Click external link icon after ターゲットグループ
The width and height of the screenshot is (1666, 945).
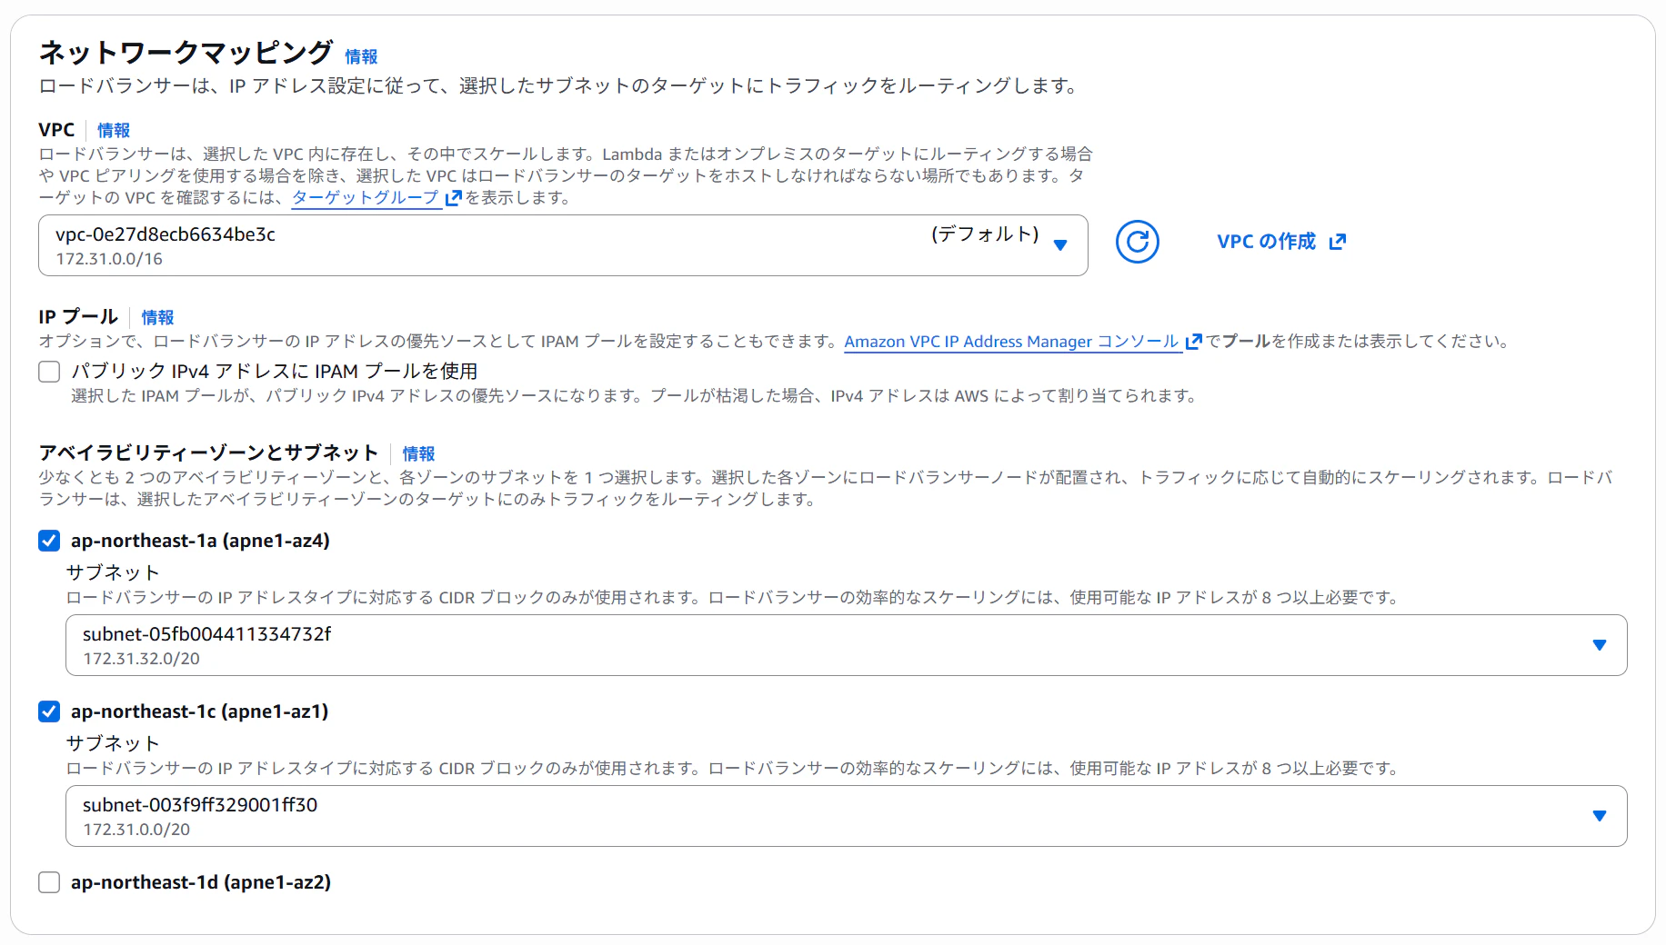point(454,197)
